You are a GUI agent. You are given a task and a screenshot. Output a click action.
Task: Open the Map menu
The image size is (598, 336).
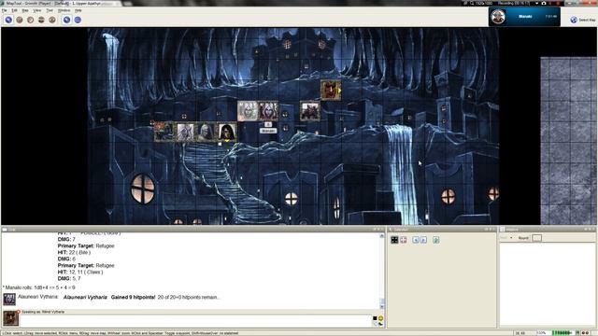(x=25, y=10)
